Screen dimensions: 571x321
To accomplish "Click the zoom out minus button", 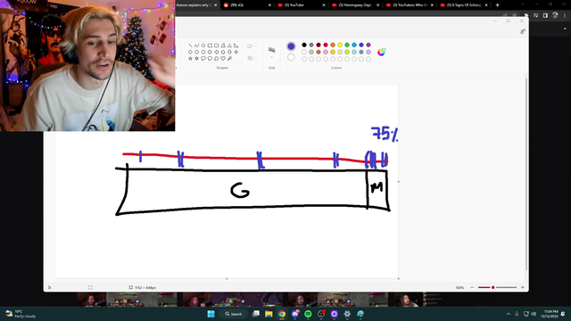I will (472, 287).
